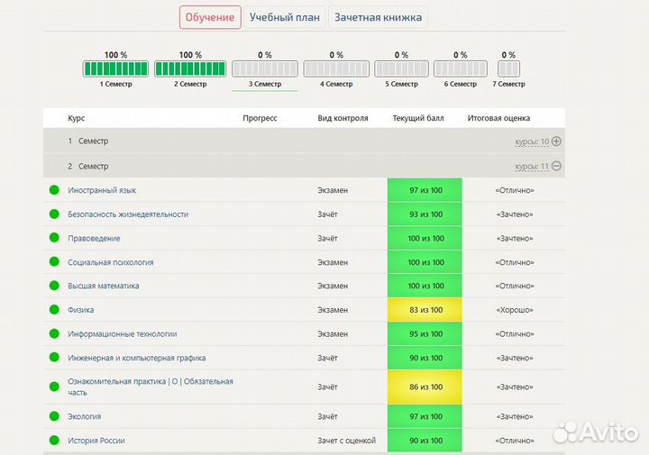Screen dimensions: 649x455
Task: Switch to the Учебный план tab
Action: [284, 17]
